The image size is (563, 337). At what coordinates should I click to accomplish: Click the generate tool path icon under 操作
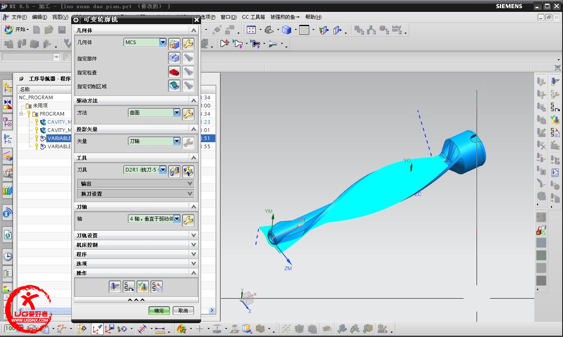[x=115, y=287]
